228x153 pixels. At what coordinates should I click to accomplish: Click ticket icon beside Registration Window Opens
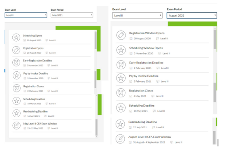[x=121, y=35]
